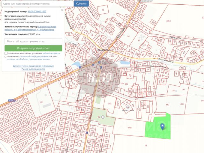
Task: Tick the privacy policy consent checkbox
Action: click(5, 57)
